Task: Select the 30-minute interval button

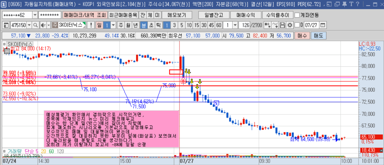Action: 204,25
